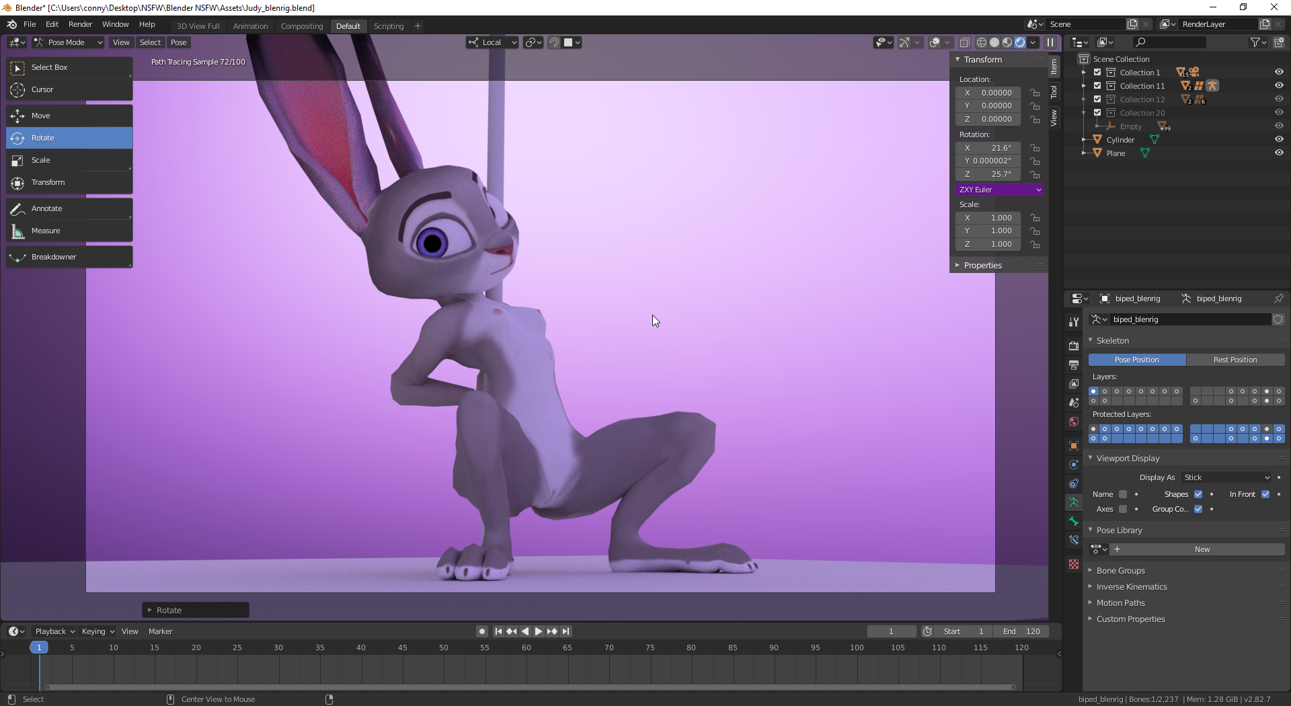Click the Rest Position button
This screenshot has height=706, width=1291.
pyautogui.click(x=1235, y=360)
